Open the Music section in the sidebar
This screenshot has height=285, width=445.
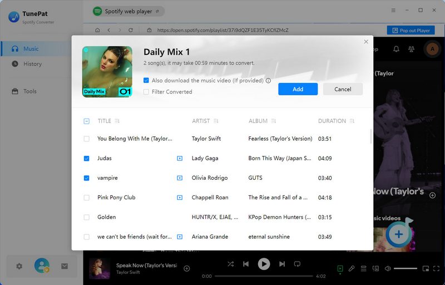(36, 49)
